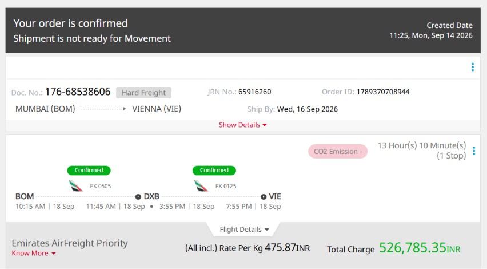The height and width of the screenshot is (269, 487).
Task: Click the Emirates logo for EK 0505
Action: click(76, 186)
